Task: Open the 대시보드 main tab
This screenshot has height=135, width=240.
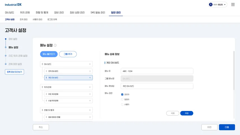Action: 9,13
